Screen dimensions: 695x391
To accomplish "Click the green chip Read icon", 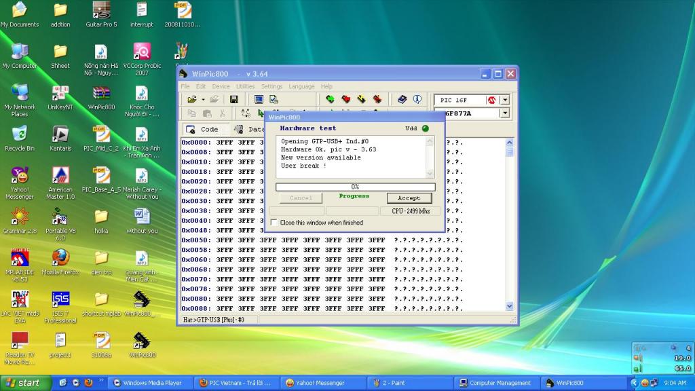I will (331, 100).
